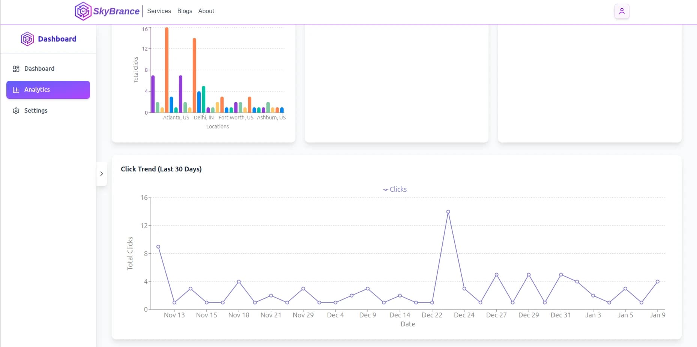Open the Blogs navigation link
The image size is (697, 347).
[185, 11]
